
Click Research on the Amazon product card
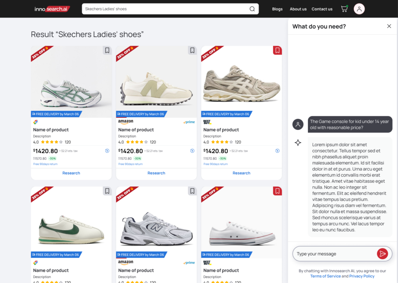click(156, 173)
